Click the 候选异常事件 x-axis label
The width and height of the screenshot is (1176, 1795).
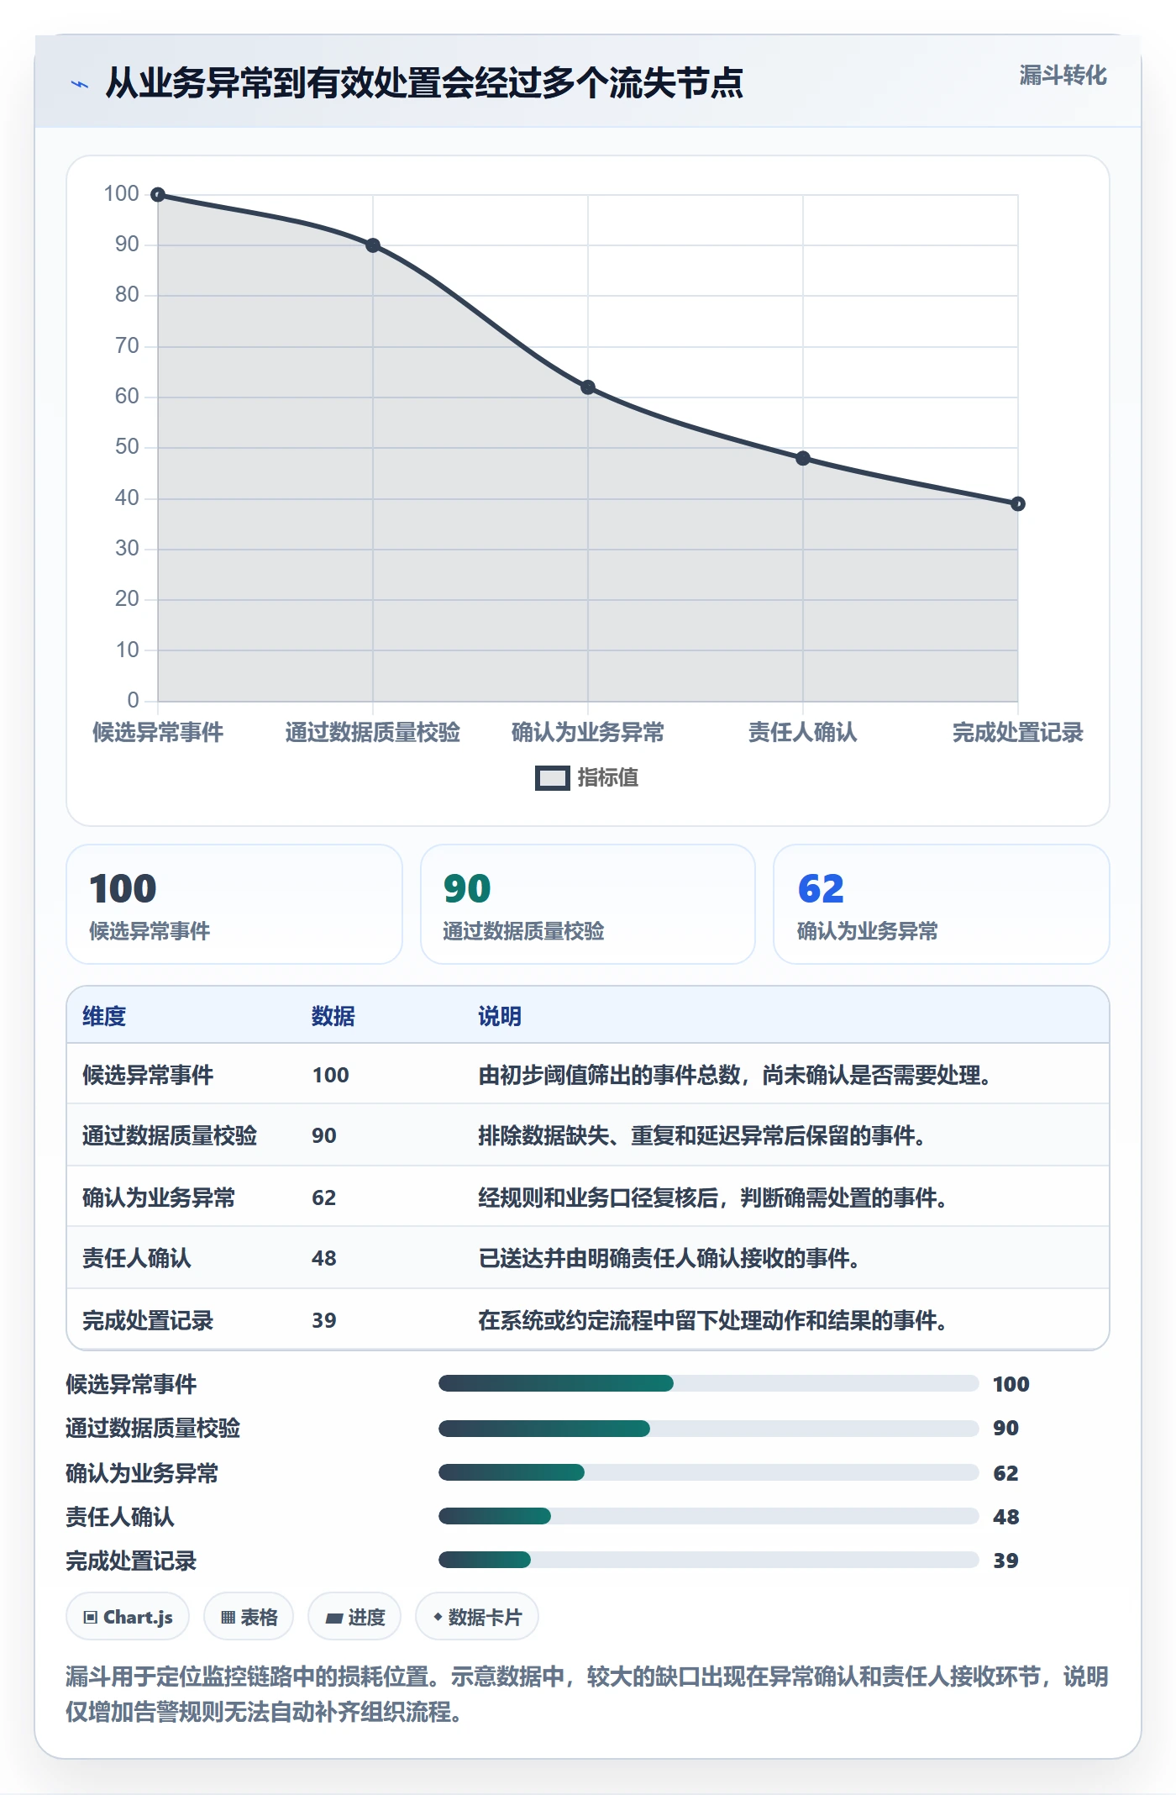tap(158, 733)
